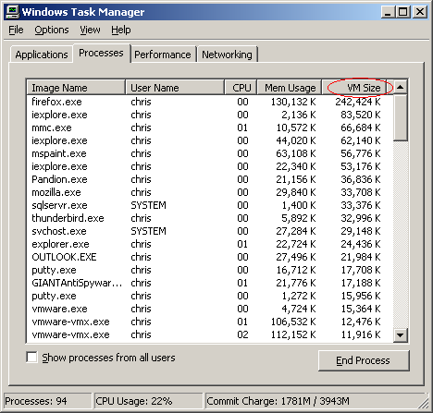Close the Task Manager window

click(x=420, y=12)
